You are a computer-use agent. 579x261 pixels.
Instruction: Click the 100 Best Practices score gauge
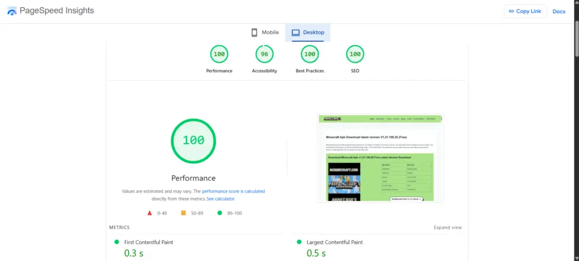click(309, 55)
